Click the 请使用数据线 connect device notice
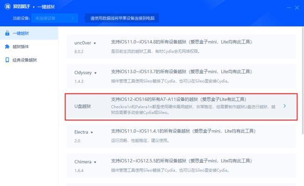304x186 pixels. pos(122,18)
